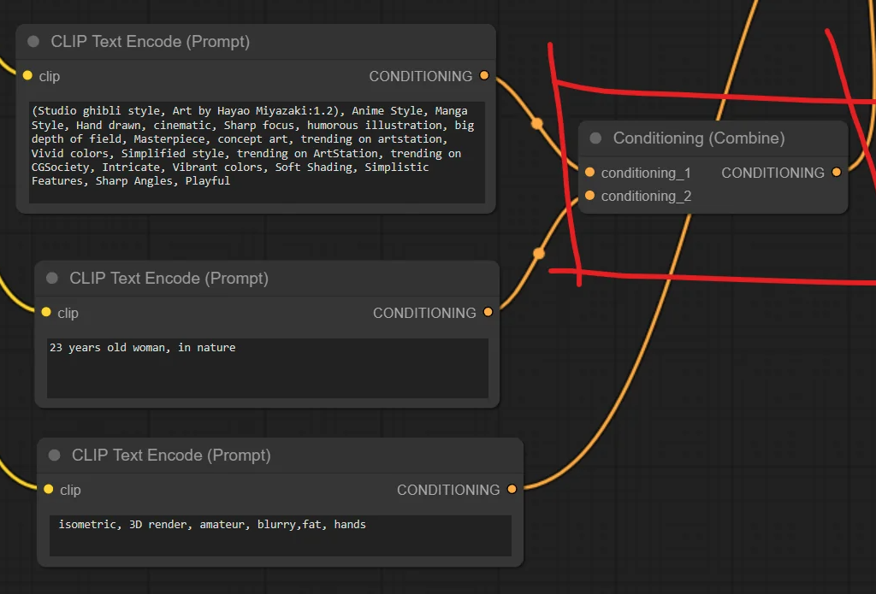Click the CONDITIONING output port of the Studio ghibli node

pyautogui.click(x=484, y=75)
